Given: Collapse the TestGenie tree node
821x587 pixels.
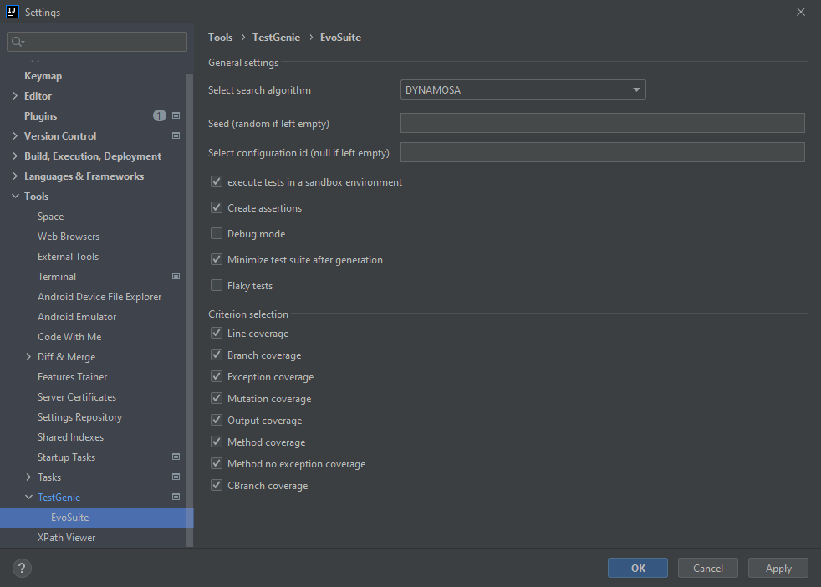Looking at the screenshot, I should point(28,497).
